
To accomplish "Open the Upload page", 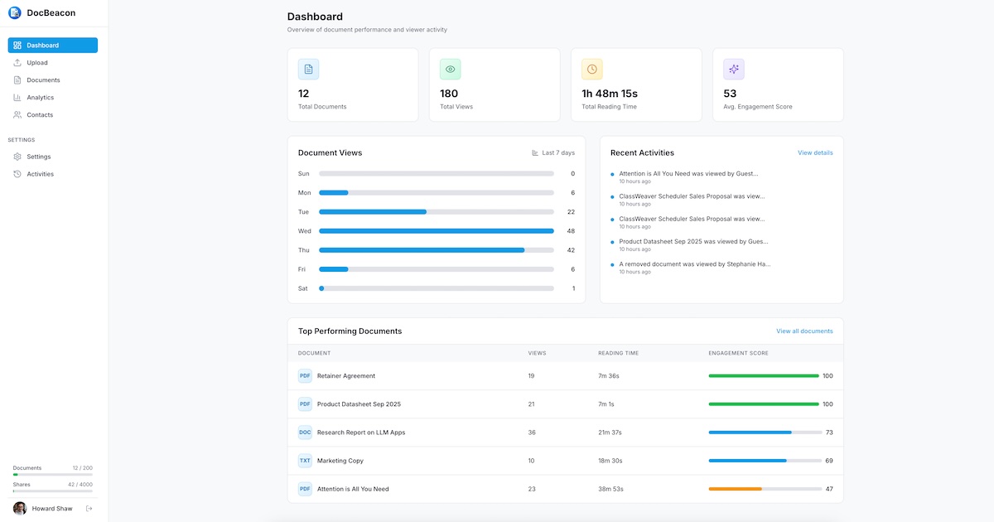I will [53, 63].
